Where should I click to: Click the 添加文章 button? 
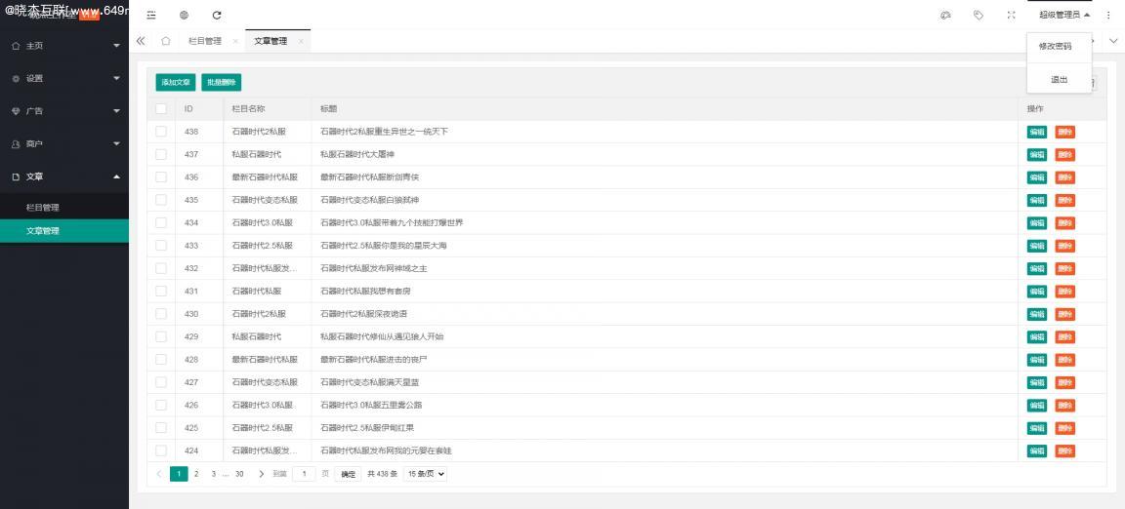coord(176,83)
